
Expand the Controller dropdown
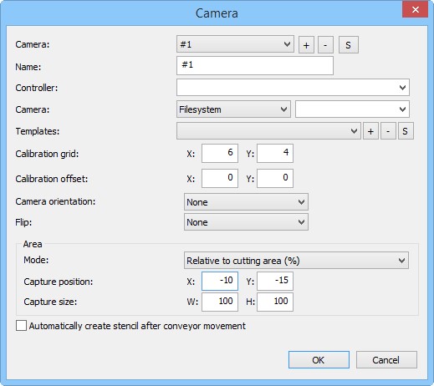point(293,88)
